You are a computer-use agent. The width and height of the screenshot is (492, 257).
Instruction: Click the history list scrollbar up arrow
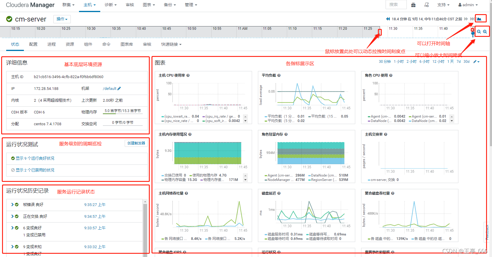pyautogui.click(x=145, y=202)
